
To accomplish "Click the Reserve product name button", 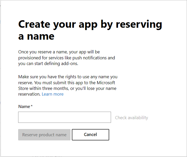I will (x=44, y=135).
